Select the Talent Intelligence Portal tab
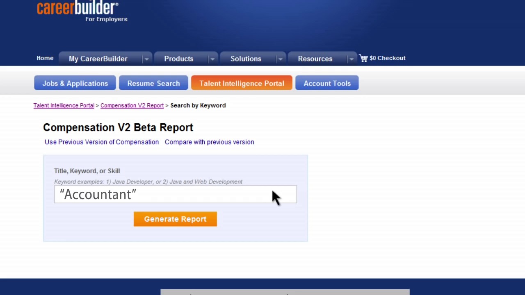Screen dimensions: 525x295 coord(242,83)
